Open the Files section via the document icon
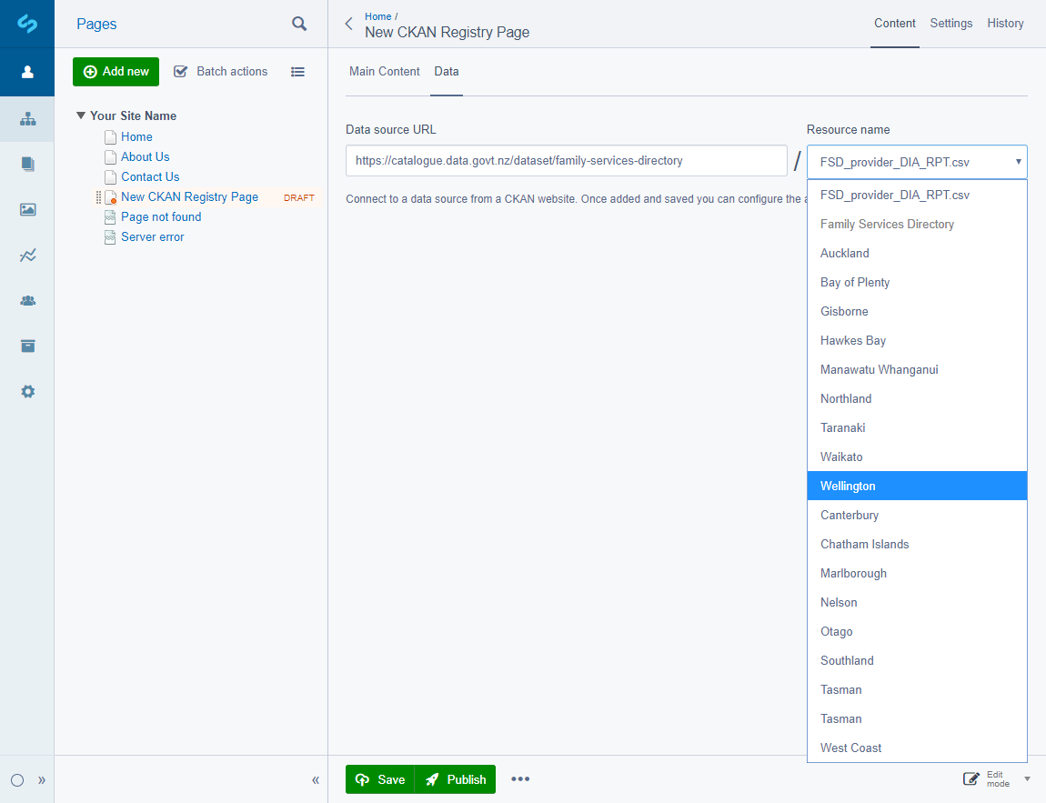 (x=27, y=165)
